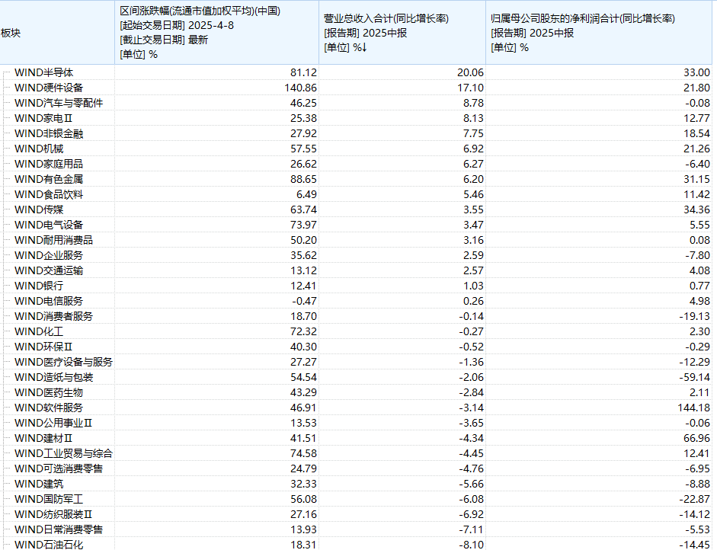Open the WIND汽车与零配件 sector
The height and width of the screenshot is (550, 717).
click(x=59, y=103)
